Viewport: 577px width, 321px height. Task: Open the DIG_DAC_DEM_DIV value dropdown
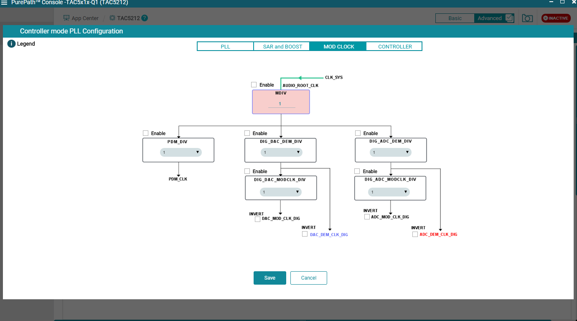[282, 153]
